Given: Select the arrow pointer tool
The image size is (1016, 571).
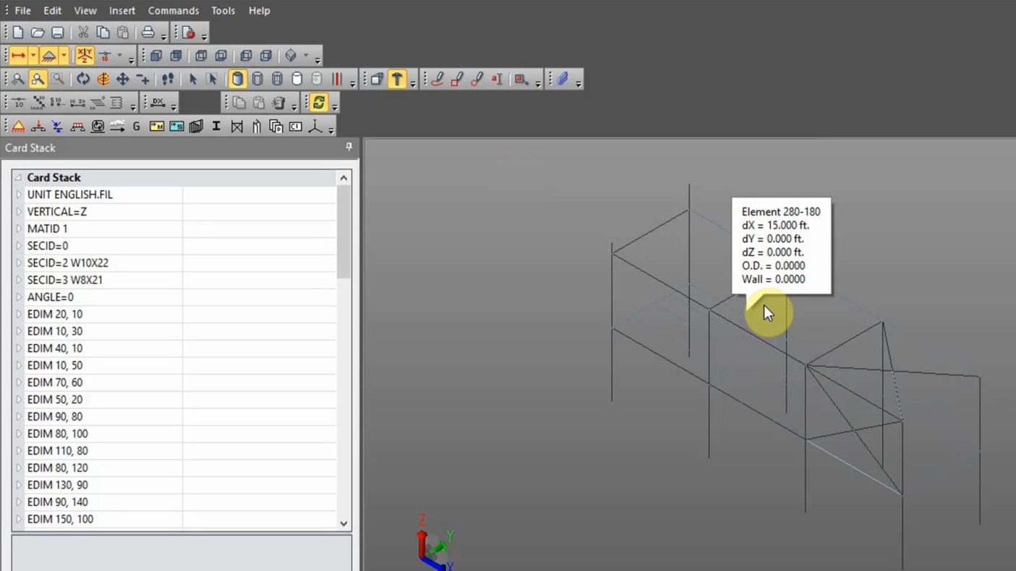Looking at the screenshot, I should (192, 79).
